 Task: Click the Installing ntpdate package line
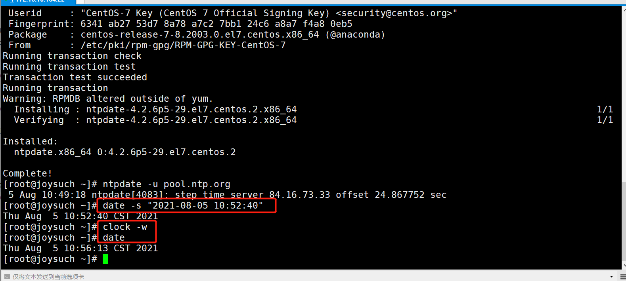(155, 109)
